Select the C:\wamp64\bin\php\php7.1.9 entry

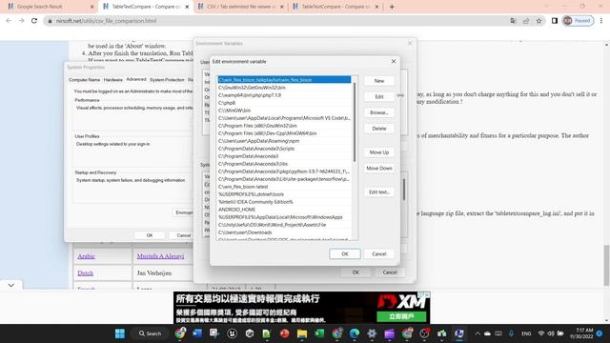tap(284, 95)
